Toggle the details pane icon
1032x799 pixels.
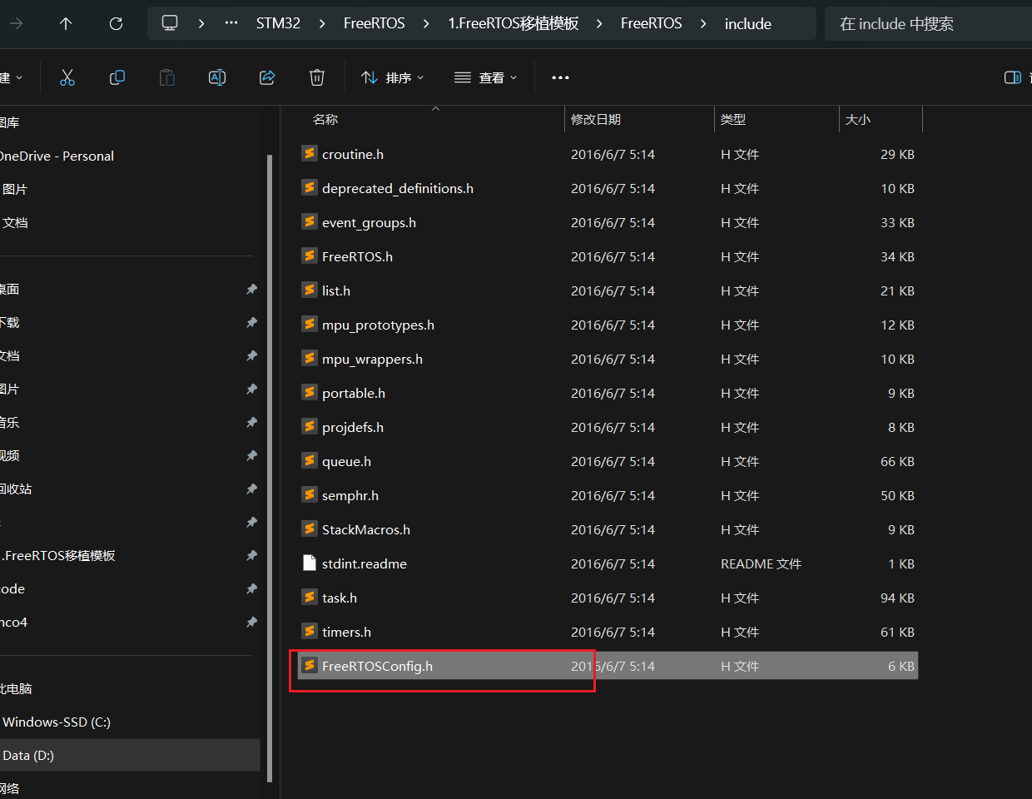tap(1013, 77)
